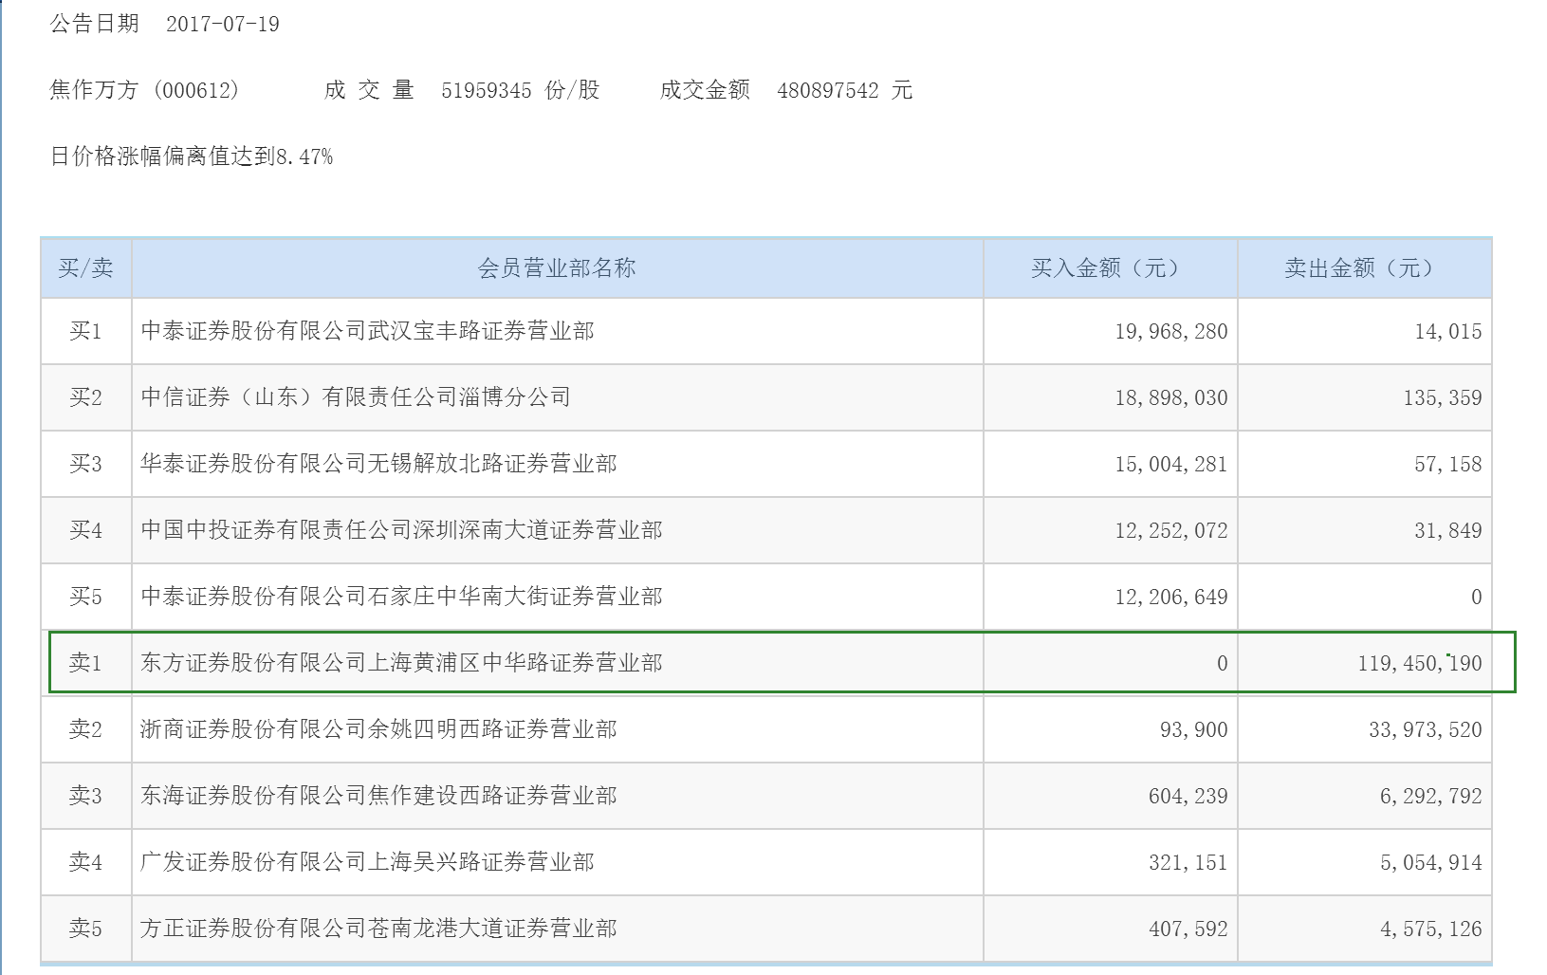Select the 卖4 row label

[85, 862]
